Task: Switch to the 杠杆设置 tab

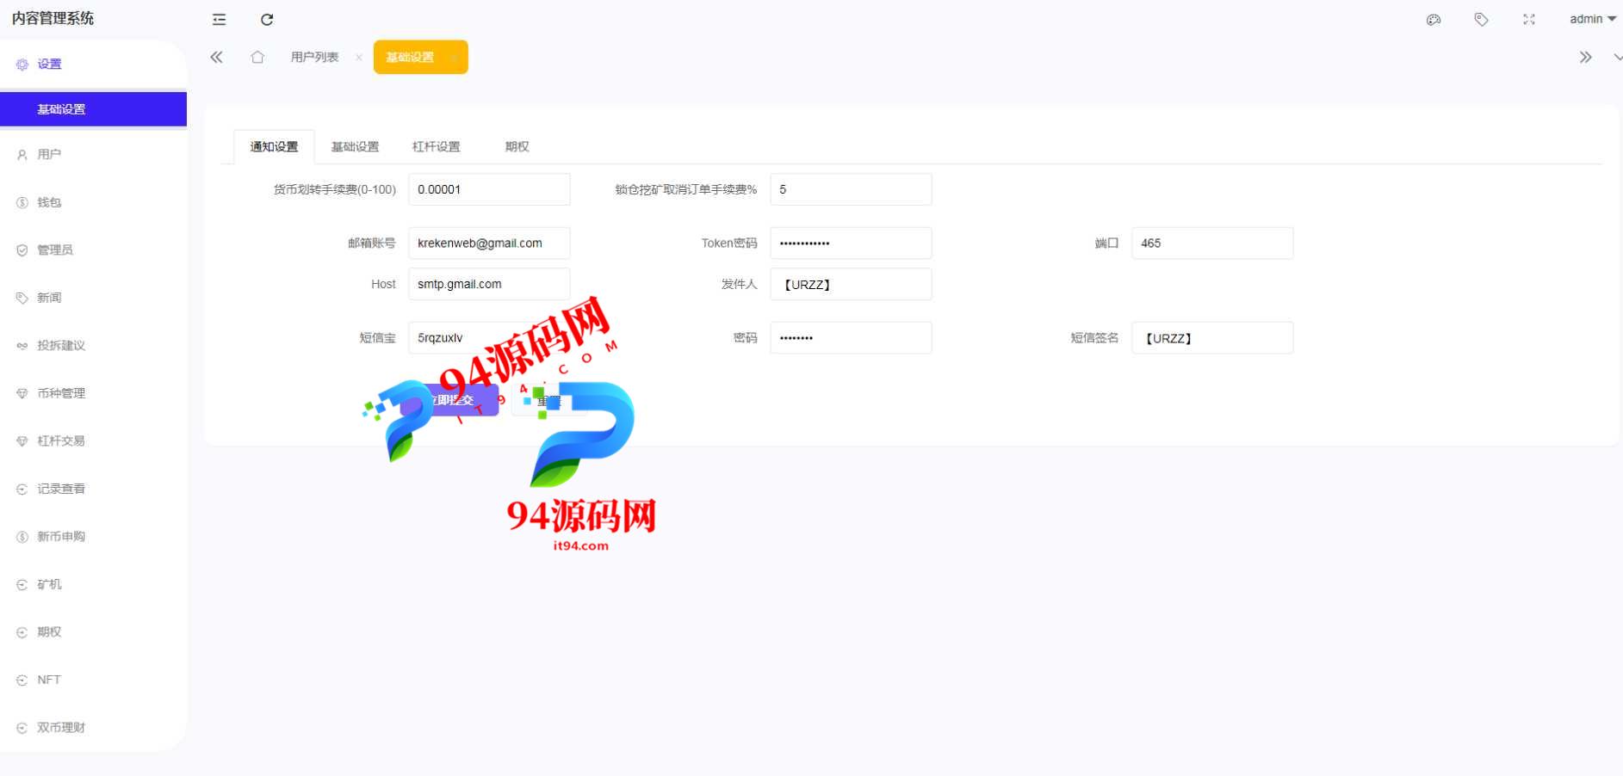Action: click(436, 147)
